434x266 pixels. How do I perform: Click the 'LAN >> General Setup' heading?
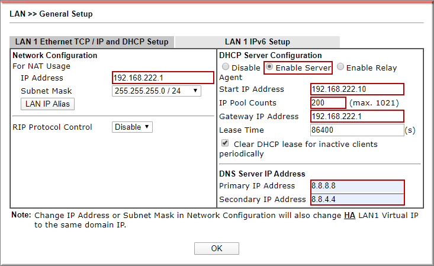[x=51, y=14]
